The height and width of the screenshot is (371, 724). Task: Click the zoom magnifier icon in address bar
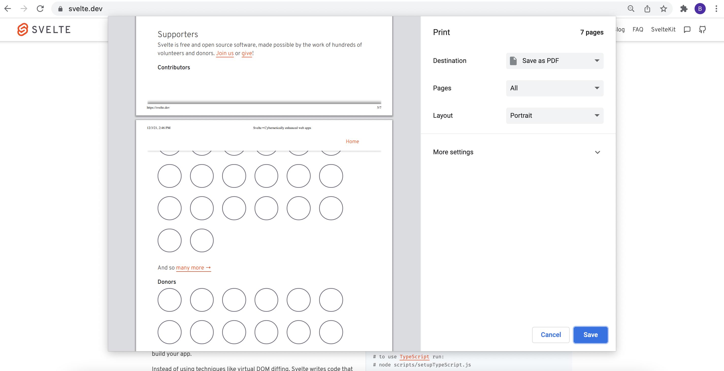point(631,9)
